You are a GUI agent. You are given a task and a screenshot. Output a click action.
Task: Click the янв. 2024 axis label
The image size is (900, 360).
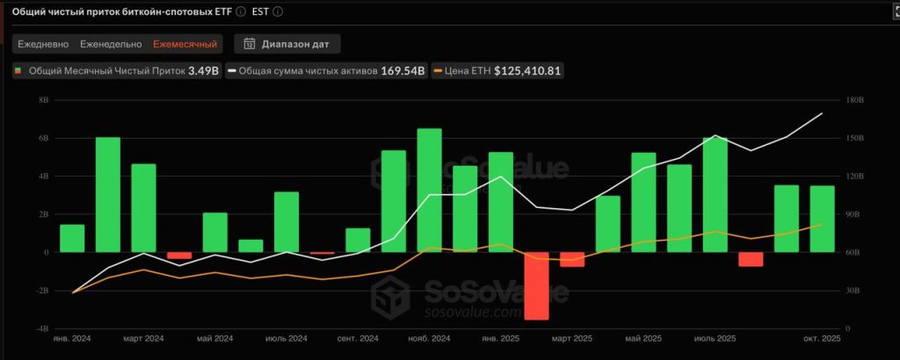tap(72, 339)
